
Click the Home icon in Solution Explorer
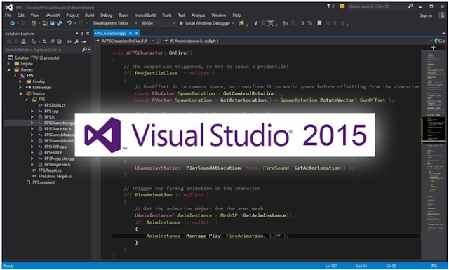coord(23,42)
